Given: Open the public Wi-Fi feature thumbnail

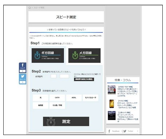Looking at the screenshot, I should coord(112,116).
